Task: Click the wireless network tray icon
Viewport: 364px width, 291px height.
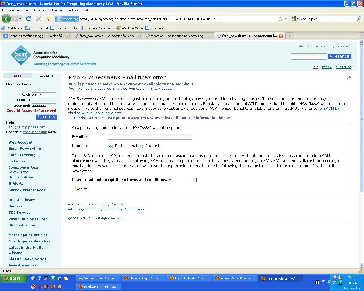Action: click(335, 282)
